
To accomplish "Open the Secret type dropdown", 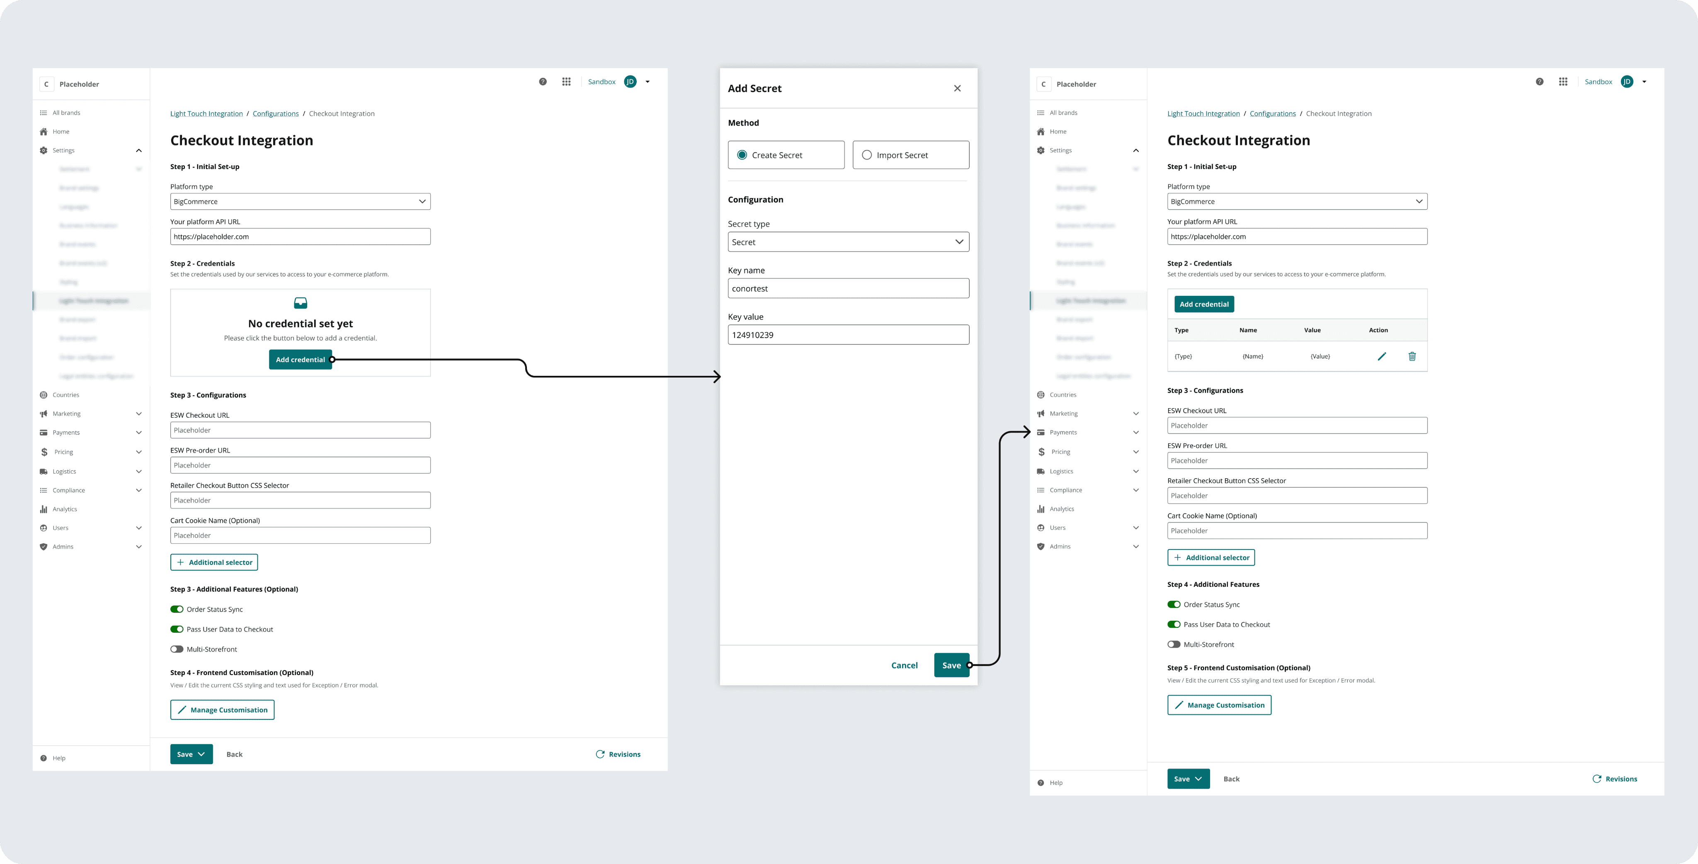I will [848, 242].
